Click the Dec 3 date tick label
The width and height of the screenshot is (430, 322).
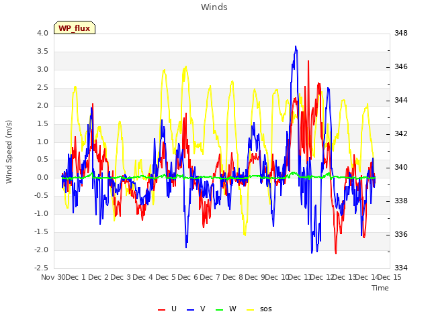point(121,277)
